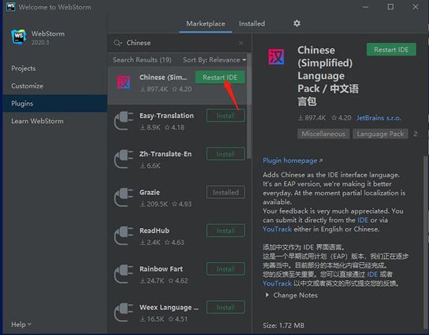429x335 pixels.
Task: Open Sort By: Relevance dropdown
Action: (x=214, y=60)
